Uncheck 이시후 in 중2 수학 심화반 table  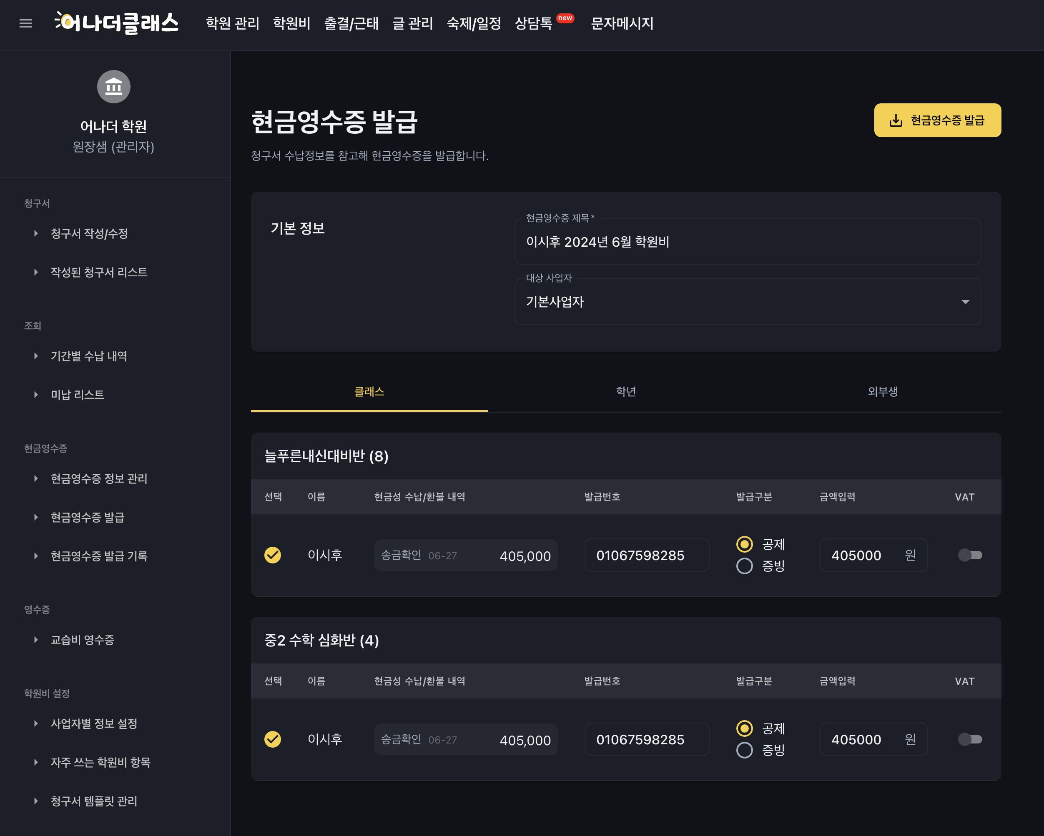pyautogui.click(x=273, y=739)
